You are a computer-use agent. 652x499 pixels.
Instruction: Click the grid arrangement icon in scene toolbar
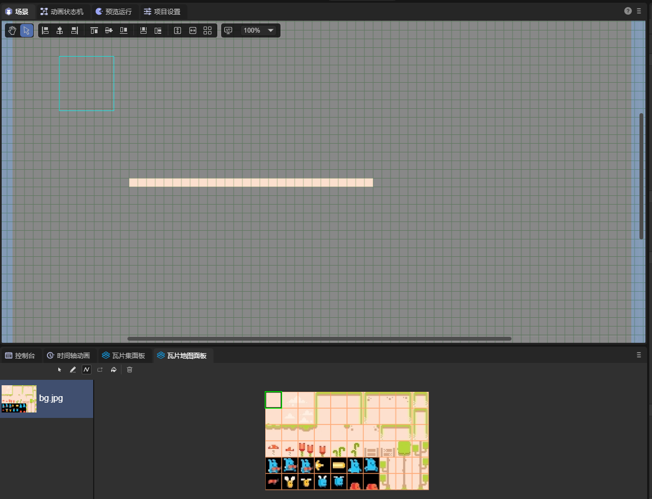[208, 30]
